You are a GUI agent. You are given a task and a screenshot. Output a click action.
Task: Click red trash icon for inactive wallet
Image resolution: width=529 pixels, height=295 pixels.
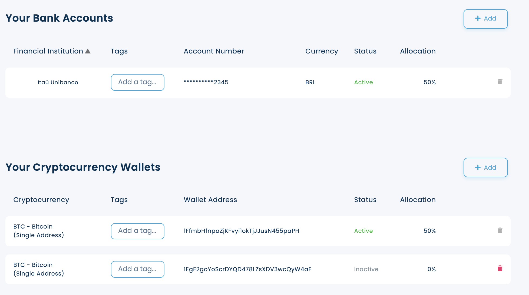click(x=500, y=268)
